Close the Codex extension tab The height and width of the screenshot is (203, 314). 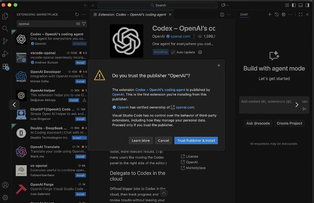[170, 15]
